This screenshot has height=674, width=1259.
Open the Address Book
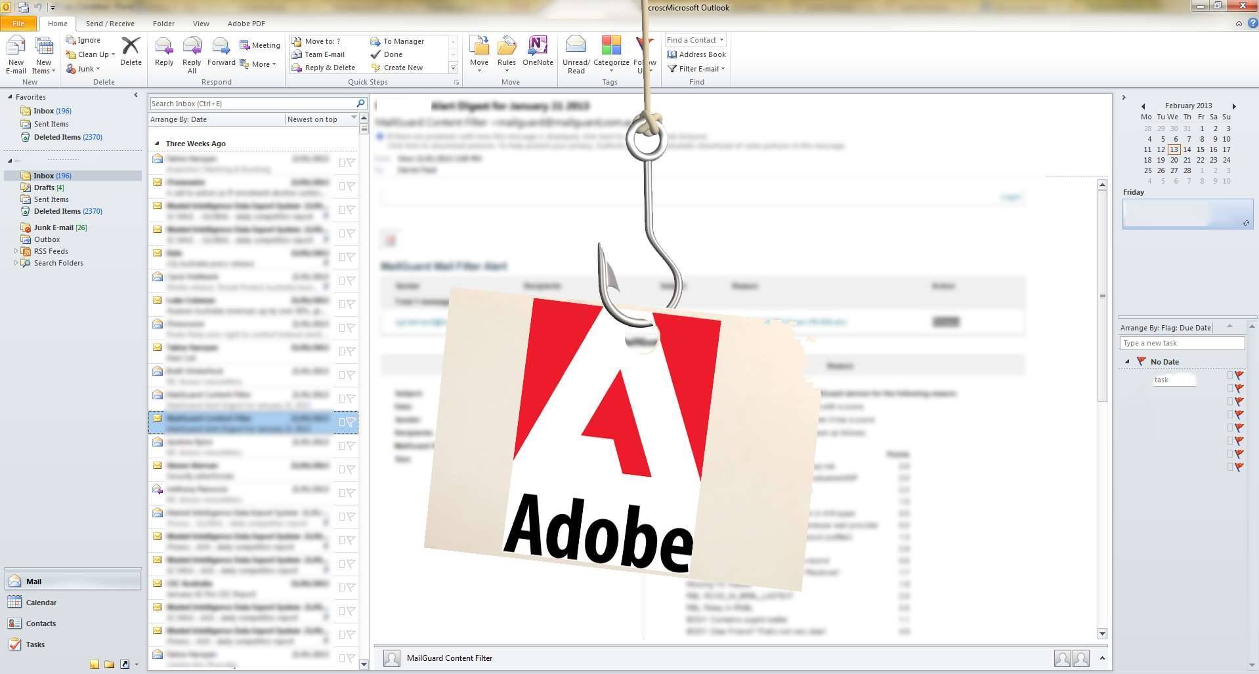(x=696, y=54)
